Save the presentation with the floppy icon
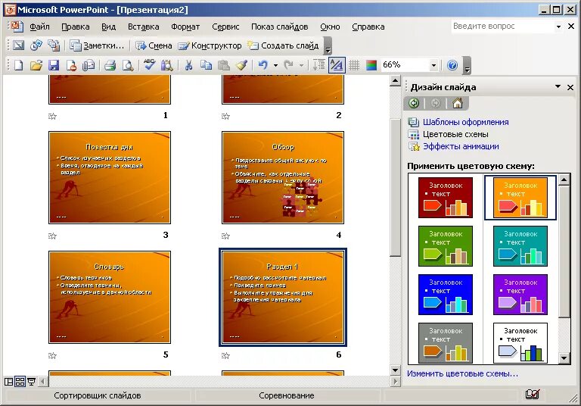 click(54, 65)
